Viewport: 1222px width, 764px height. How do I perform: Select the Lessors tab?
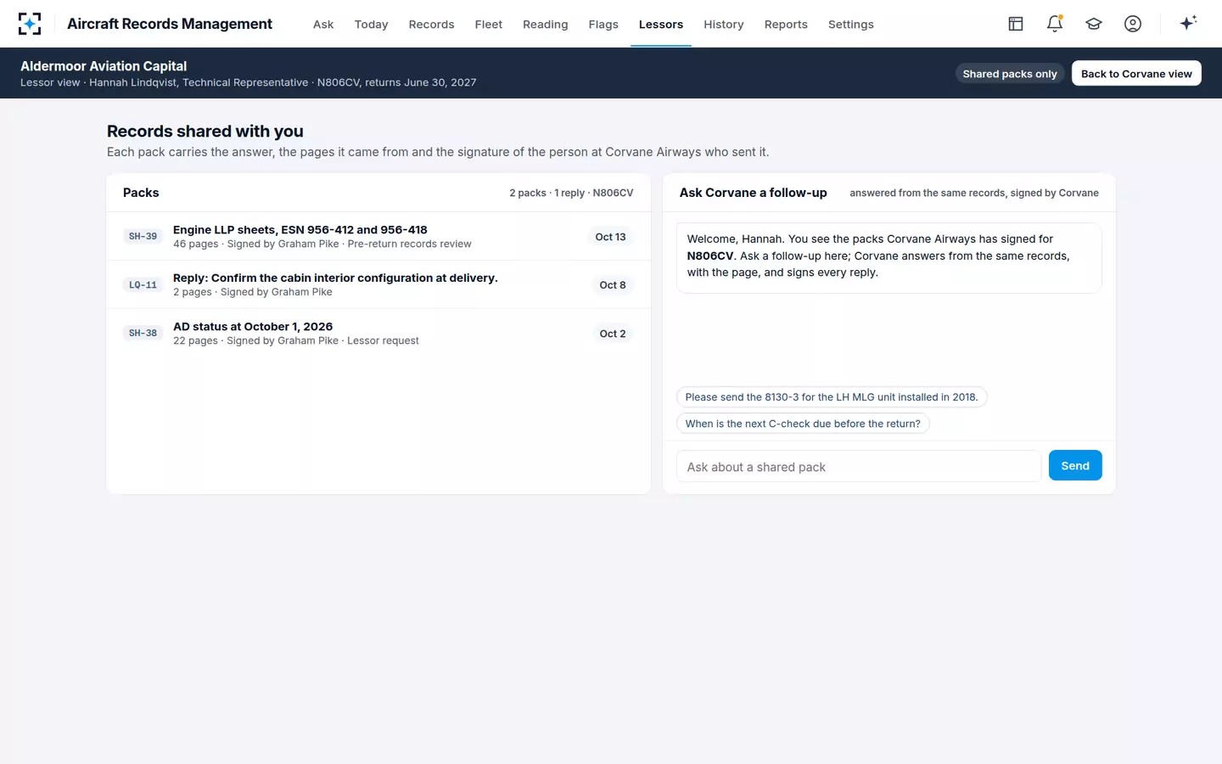tap(661, 25)
